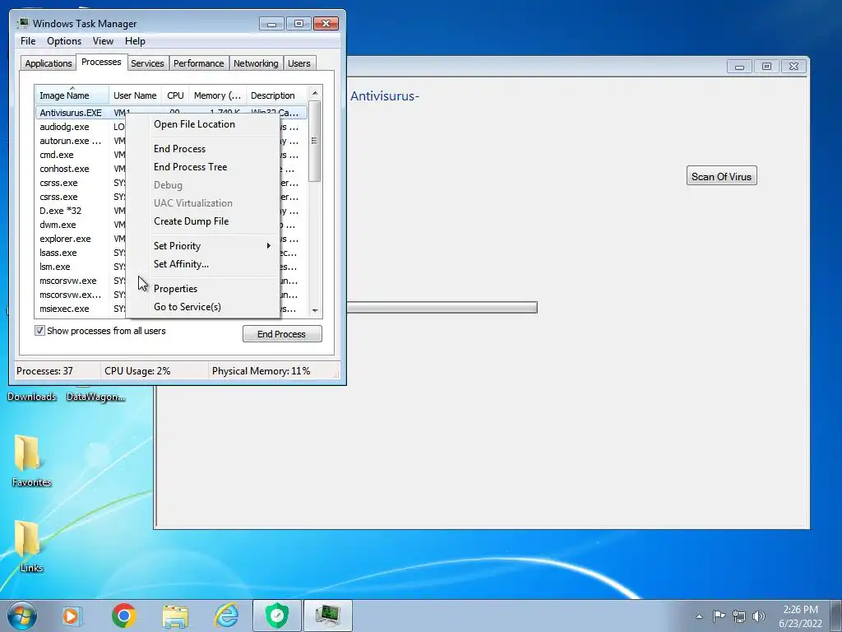Select the green shield antivirus taskbar icon
Viewport: 842px width, 632px height.
tap(277, 616)
